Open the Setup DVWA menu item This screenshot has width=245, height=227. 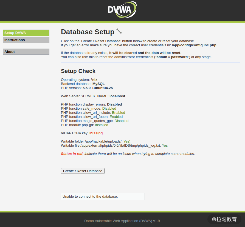(x=26, y=33)
